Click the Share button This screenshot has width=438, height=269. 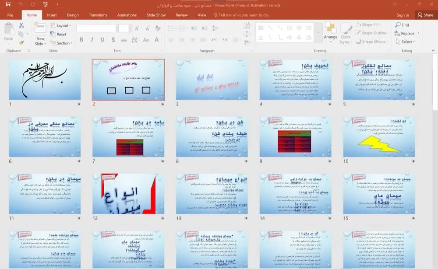pyautogui.click(x=425, y=15)
